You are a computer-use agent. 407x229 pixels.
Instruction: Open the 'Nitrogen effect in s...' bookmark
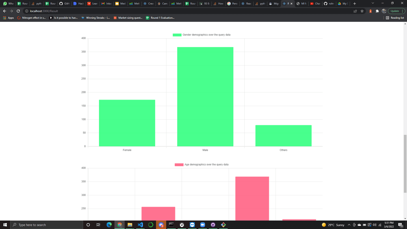(31, 18)
